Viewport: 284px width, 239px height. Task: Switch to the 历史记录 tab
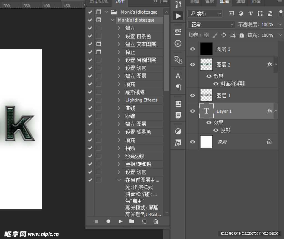pos(98,2)
